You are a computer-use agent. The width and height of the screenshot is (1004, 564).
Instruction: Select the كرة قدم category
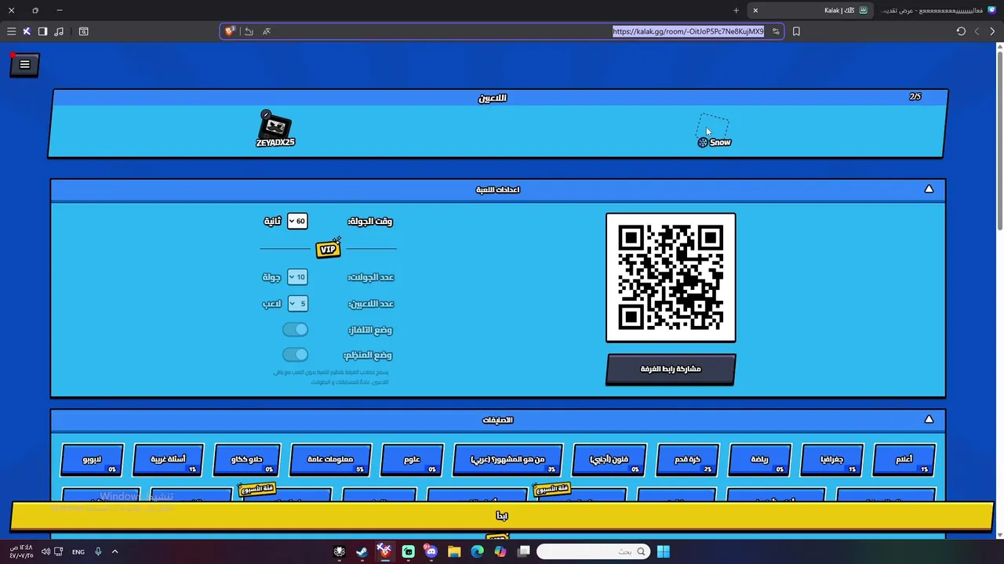(x=687, y=460)
